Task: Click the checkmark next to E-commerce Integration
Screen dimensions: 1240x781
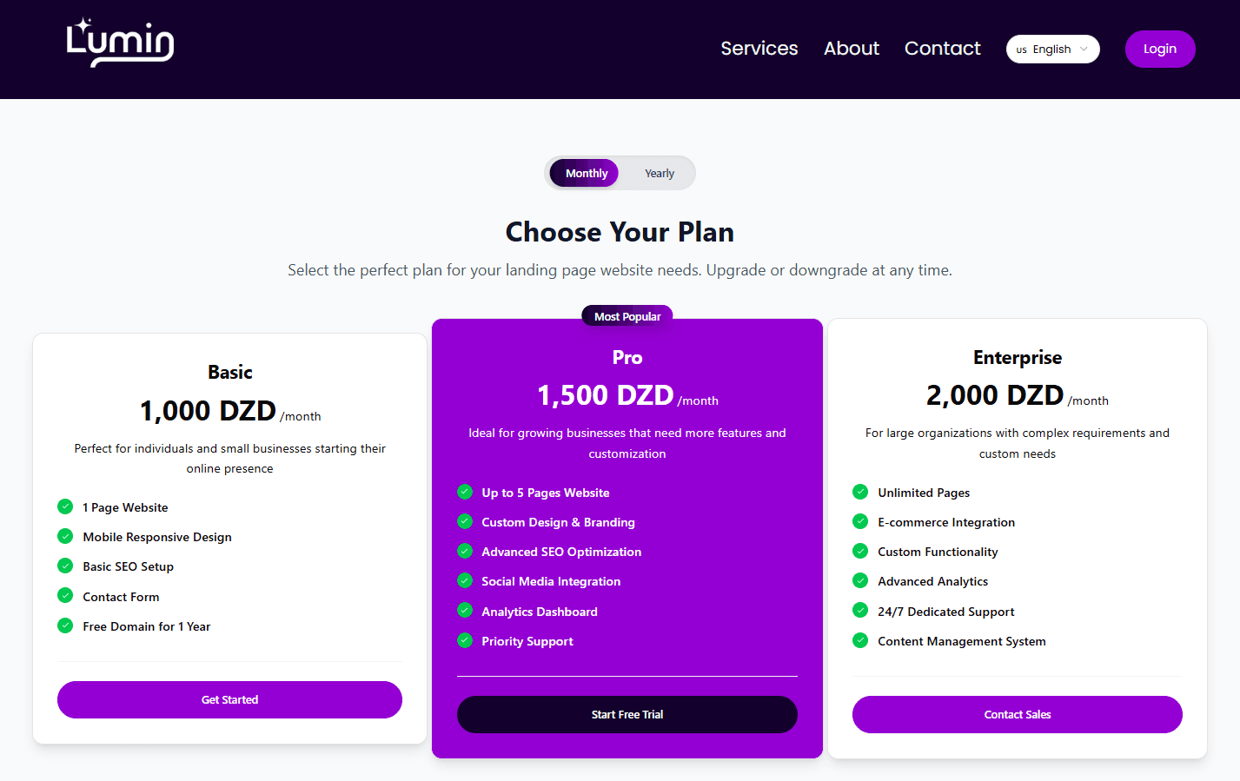Action: coord(860,521)
